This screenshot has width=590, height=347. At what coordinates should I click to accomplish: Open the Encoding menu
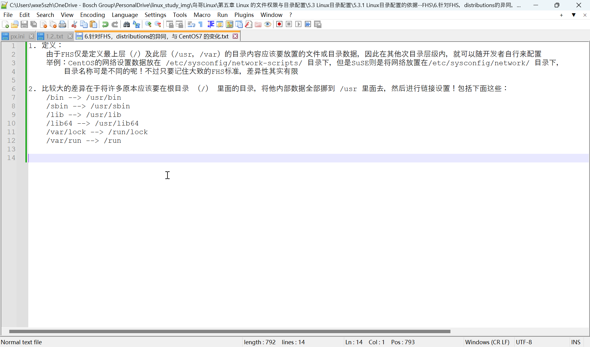coord(92,15)
